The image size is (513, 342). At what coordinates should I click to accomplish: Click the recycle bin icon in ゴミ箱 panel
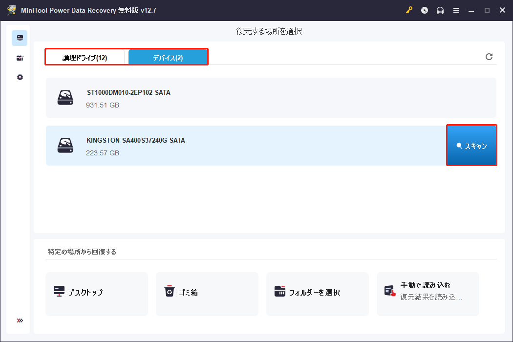[x=170, y=291]
